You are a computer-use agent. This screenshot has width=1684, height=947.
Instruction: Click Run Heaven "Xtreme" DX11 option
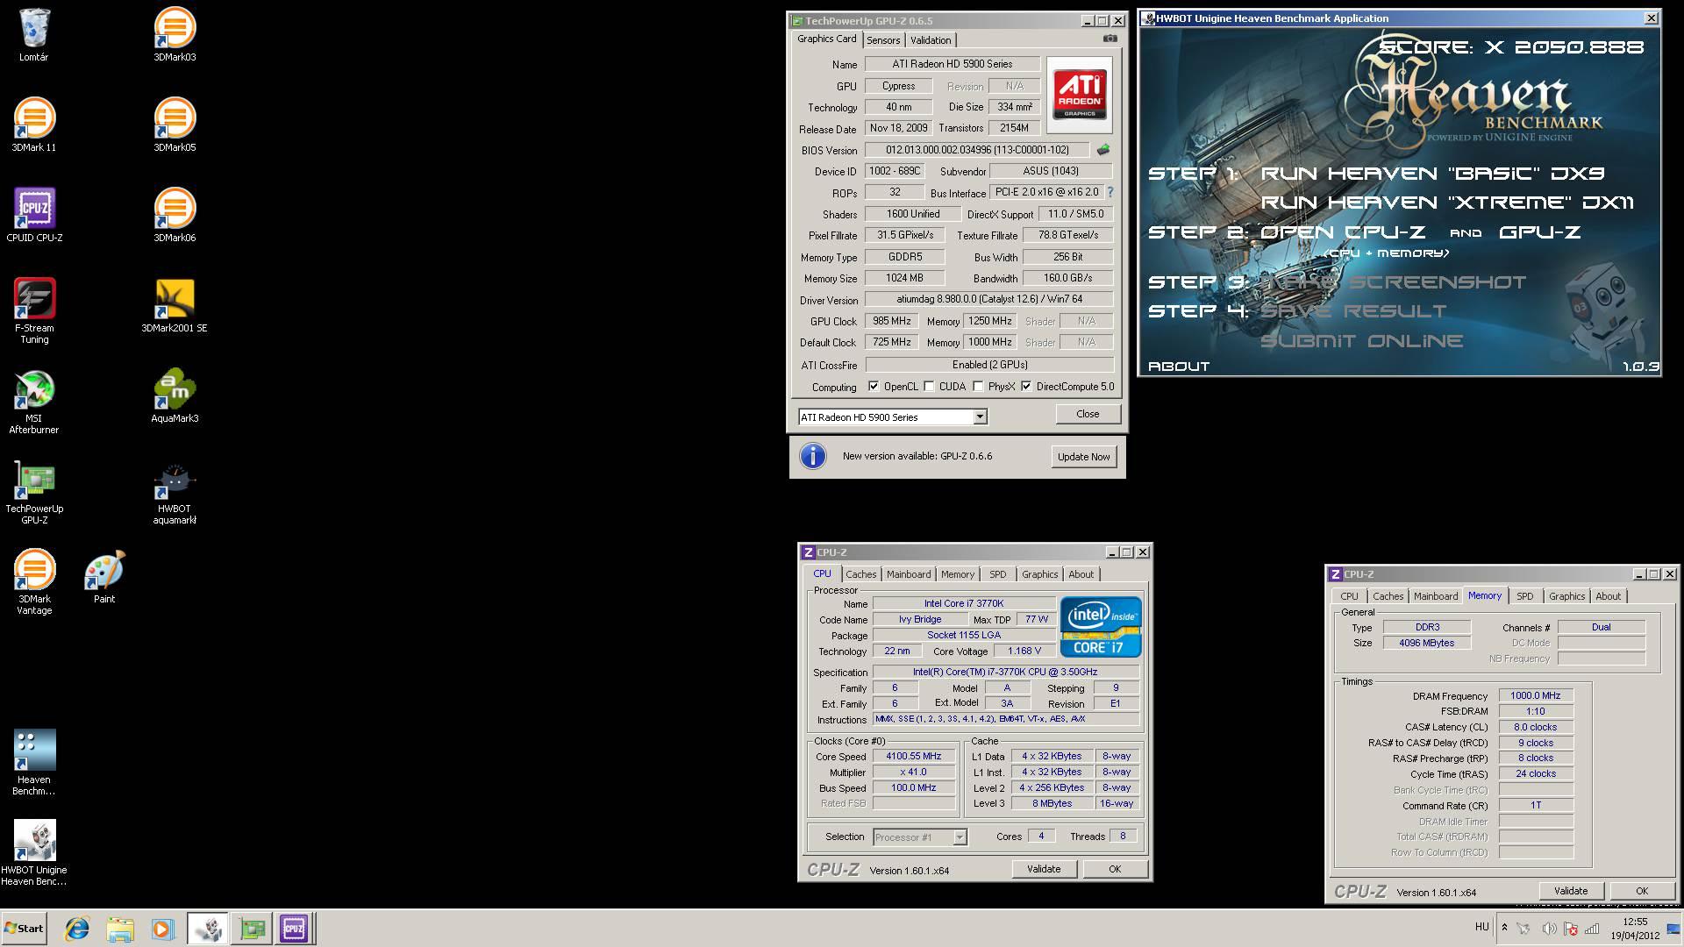[x=1447, y=203]
